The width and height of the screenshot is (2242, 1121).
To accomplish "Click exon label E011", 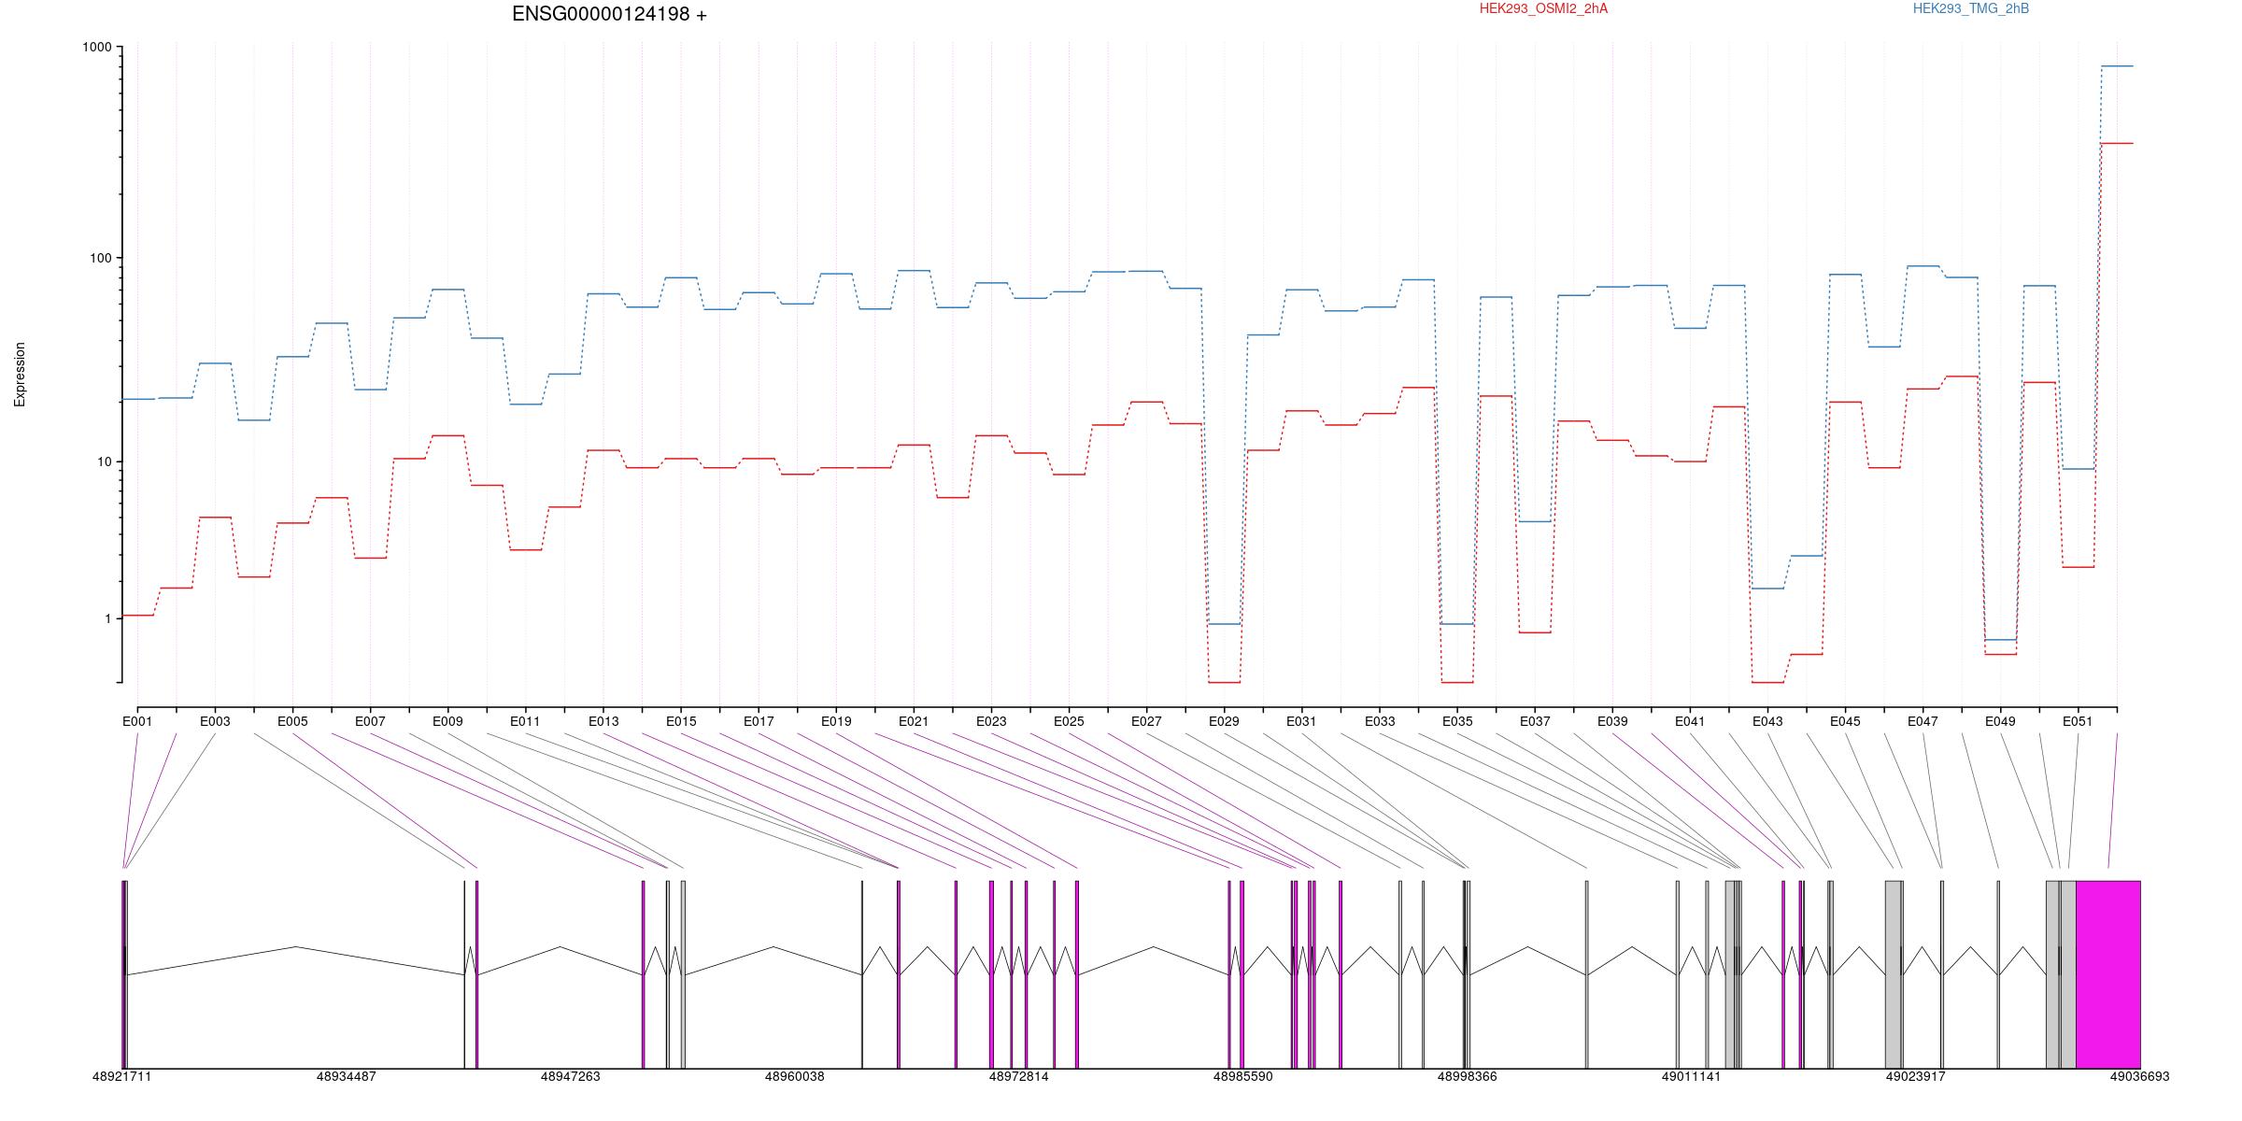I will tap(525, 721).
